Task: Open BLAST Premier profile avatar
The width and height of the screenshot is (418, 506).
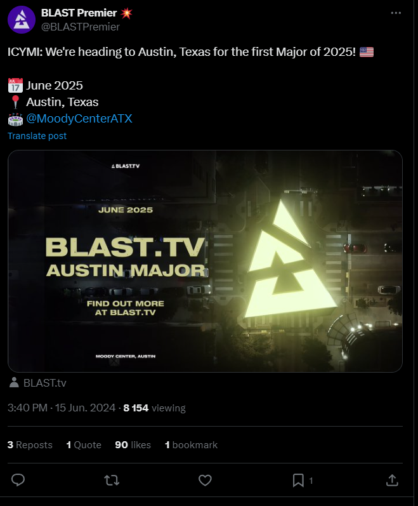Action: click(x=22, y=20)
